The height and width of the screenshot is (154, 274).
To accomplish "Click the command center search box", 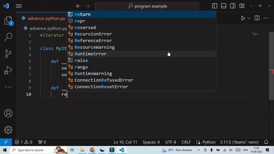I will click(x=147, y=6).
